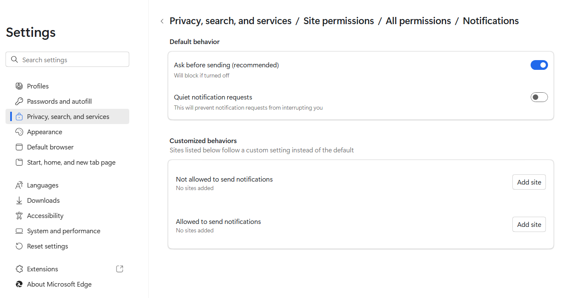
Task: Click the Default browser window icon
Action: [19, 147]
